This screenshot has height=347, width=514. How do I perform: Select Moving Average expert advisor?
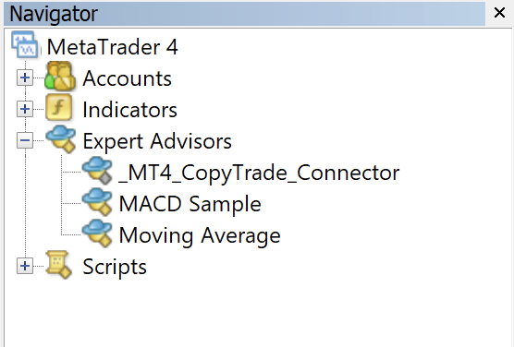click(x=200, y=235)
